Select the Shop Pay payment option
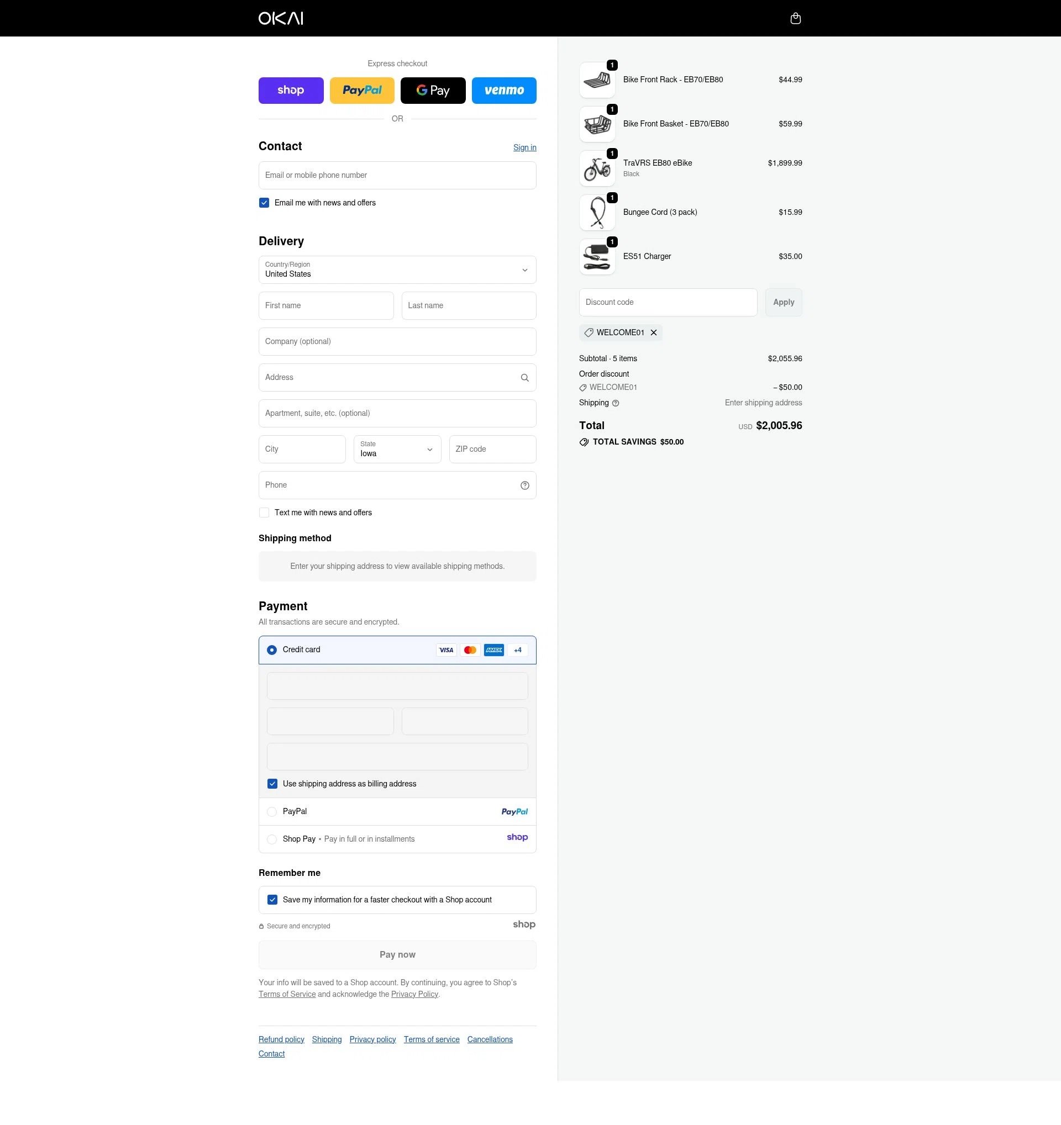The width and height of the screenshot is (1061, 1125). [x=272, y=839]
